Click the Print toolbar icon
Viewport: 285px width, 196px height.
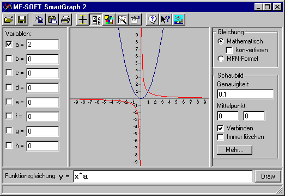[65, 20]
